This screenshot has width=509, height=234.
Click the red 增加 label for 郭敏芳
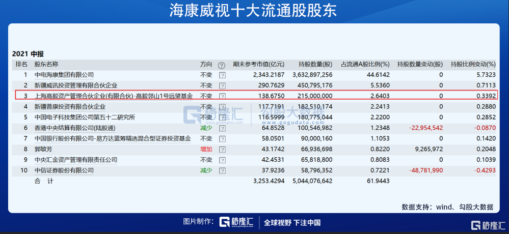[206, 149]
